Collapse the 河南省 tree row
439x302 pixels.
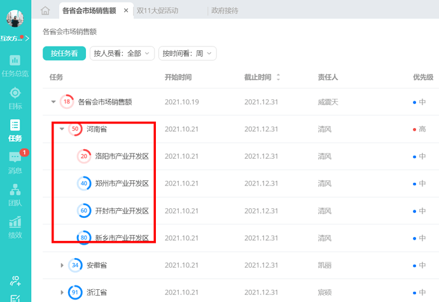[62, 129]
